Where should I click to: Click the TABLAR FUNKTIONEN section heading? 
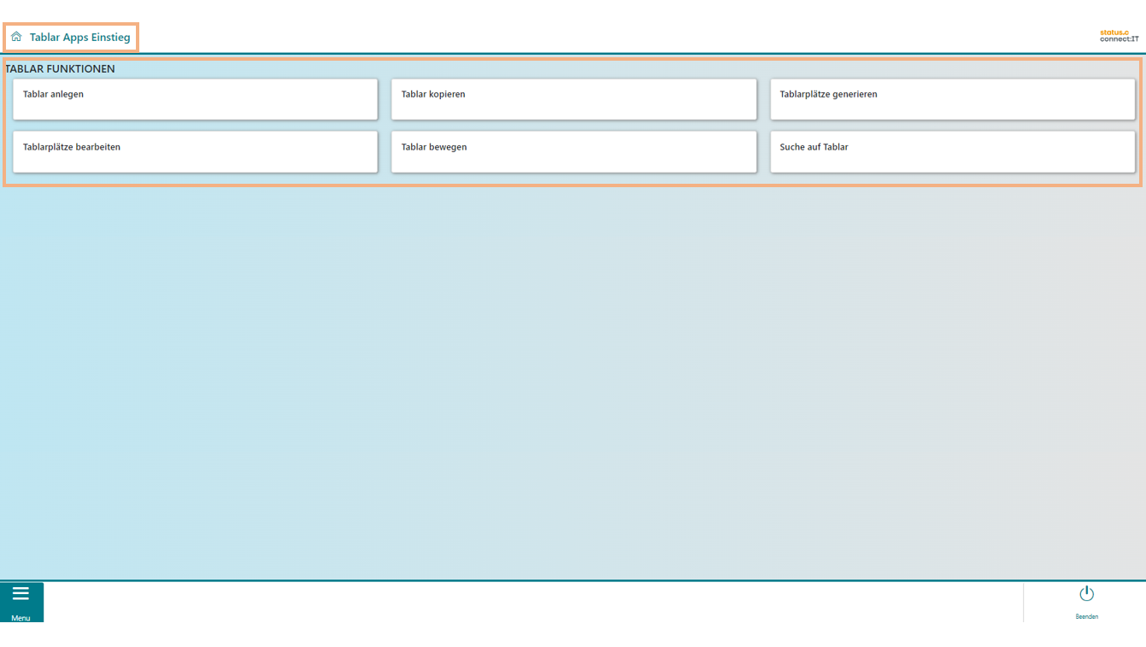pyautogui.click(x=60, y=68)
